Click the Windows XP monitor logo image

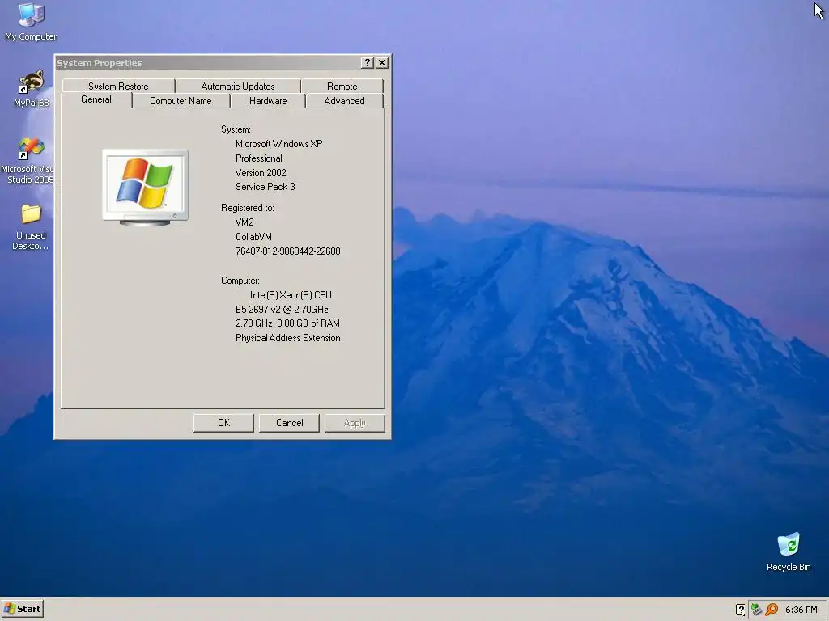click(x=145, y=188)
